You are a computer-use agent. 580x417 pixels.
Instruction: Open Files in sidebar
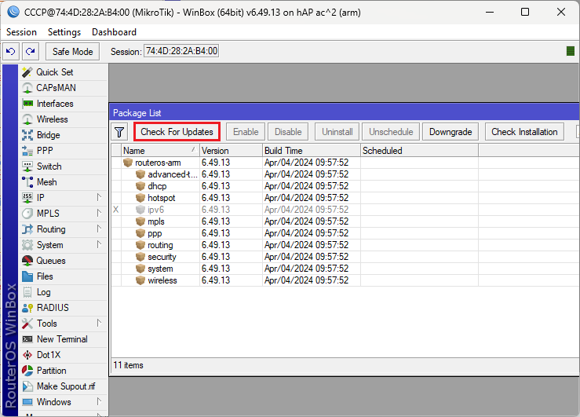pos(63,276)
